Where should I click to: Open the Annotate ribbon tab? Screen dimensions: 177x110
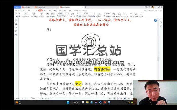[x=50, y=11]
